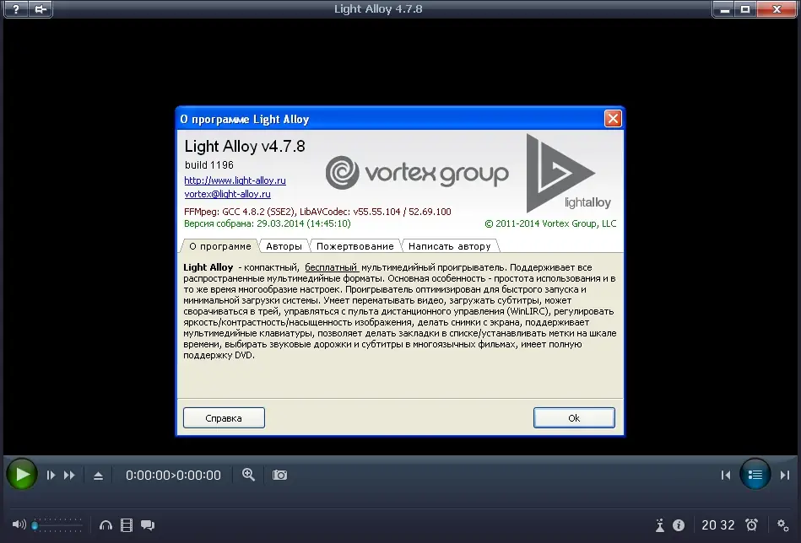Viewport: 801px width, 543px height.
Task: Click the бесплатный link in description
Action: (331, 267)
